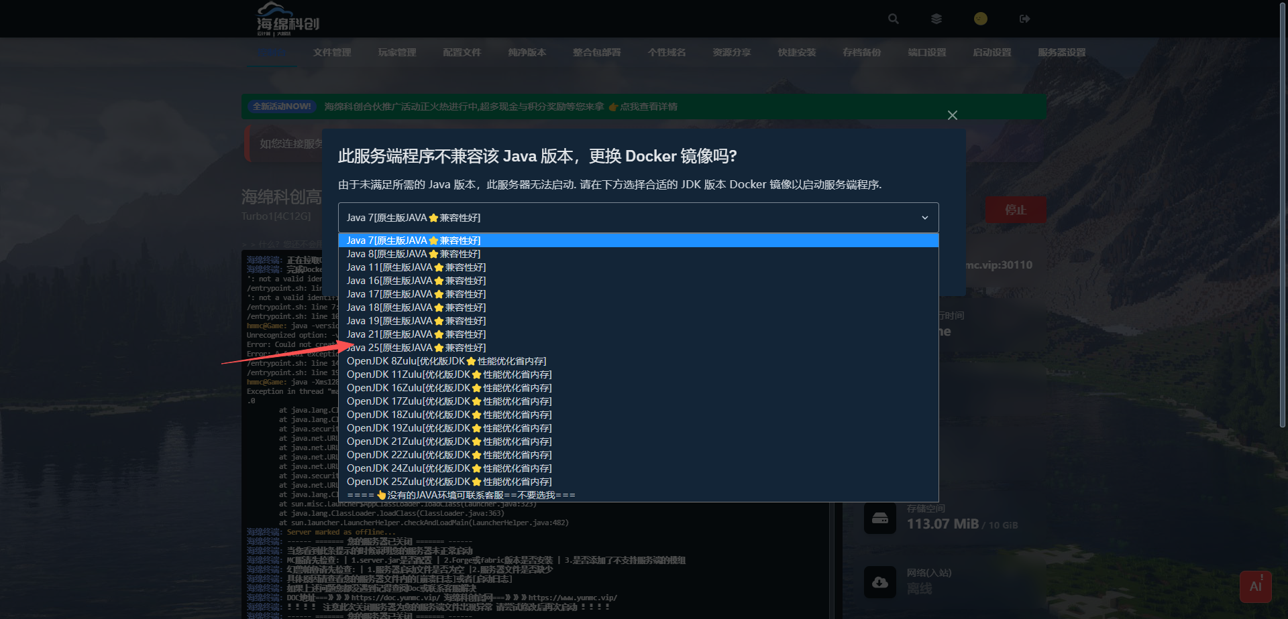This screenshot has height=619, width=1288.
Task: Collapse the Java version dropdown chevron
Action: pos(924,218)
